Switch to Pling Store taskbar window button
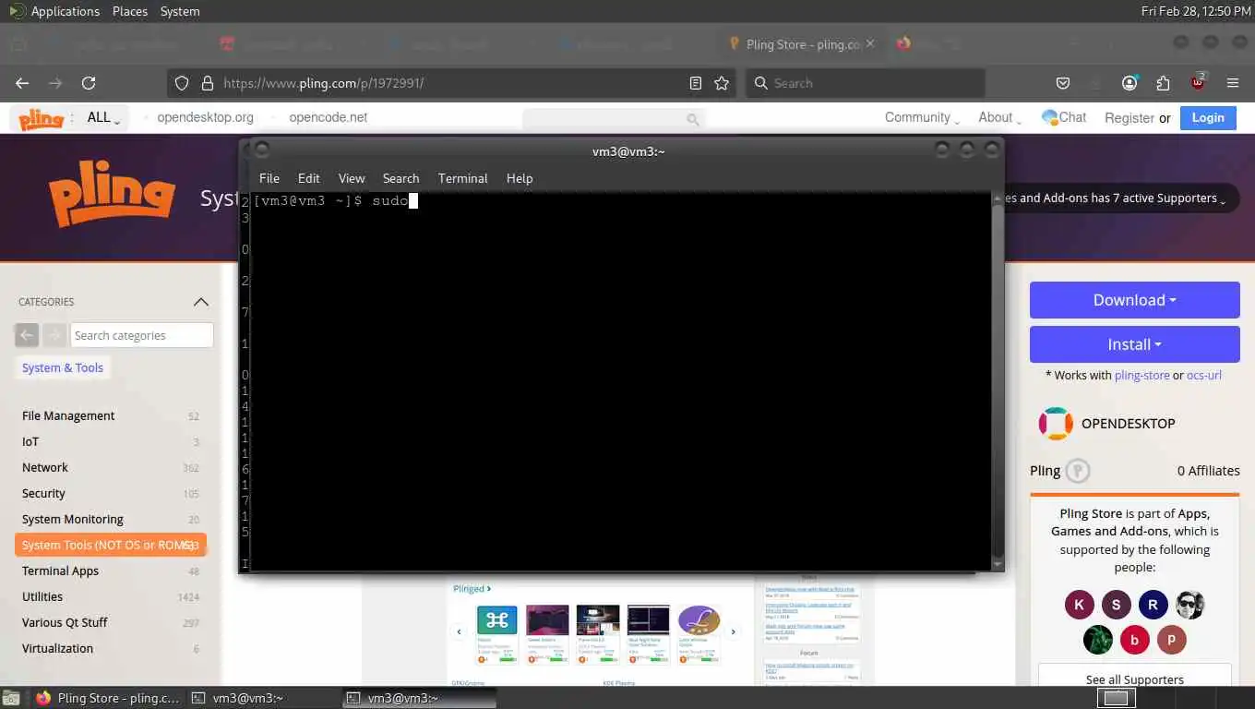Image resolution: width=1255 pixels, height=709 pixels. click(107, 698)
